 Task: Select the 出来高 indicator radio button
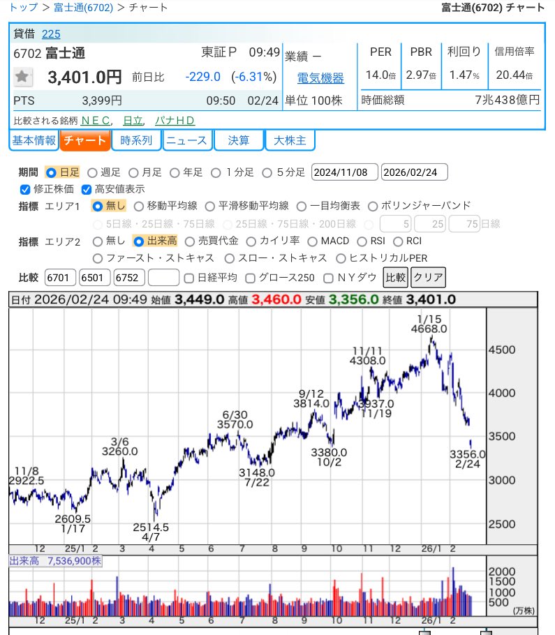coord(138,241)
